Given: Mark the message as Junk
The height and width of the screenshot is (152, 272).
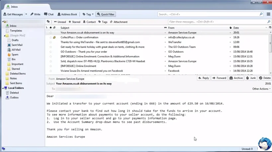Looking at the screenshot, I should point(250,78).
